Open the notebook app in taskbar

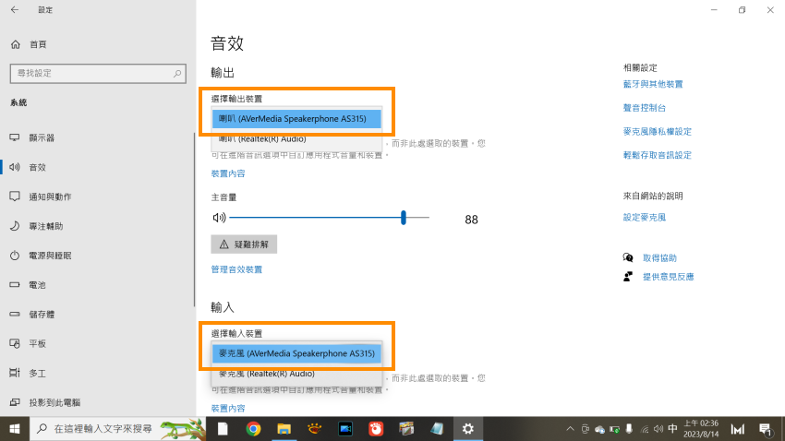pos(437,429)
